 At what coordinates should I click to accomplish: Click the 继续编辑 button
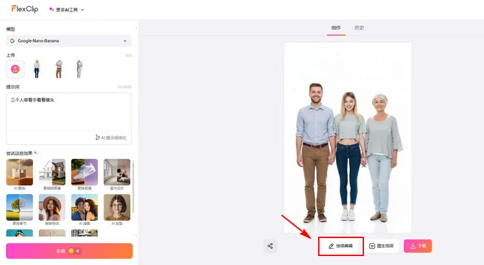[341, 246]
